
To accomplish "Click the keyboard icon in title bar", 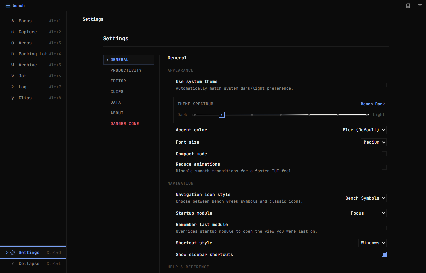I will pos(420,6).
